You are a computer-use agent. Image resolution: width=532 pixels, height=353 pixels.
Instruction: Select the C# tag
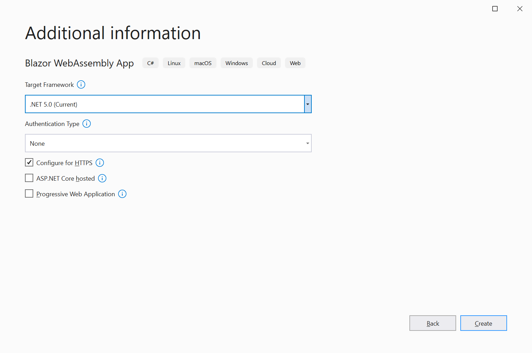point(150,63)
